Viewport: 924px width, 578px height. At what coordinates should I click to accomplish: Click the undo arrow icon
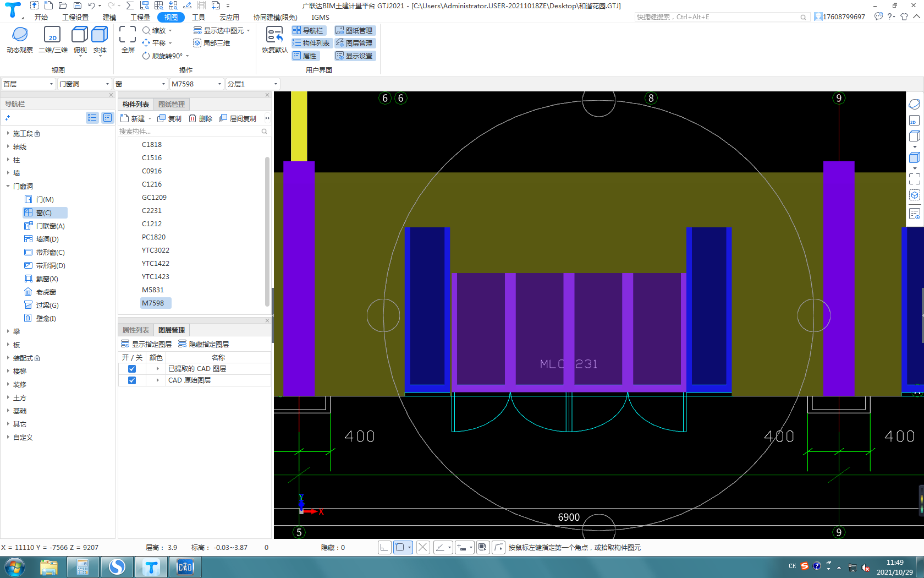pos(91,6)
